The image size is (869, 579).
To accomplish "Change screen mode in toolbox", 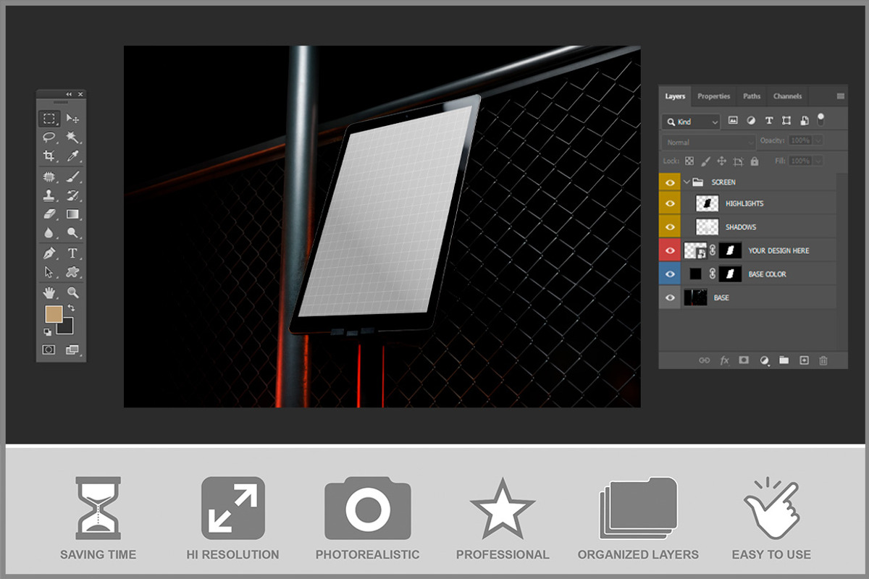I will coord(72,350).
